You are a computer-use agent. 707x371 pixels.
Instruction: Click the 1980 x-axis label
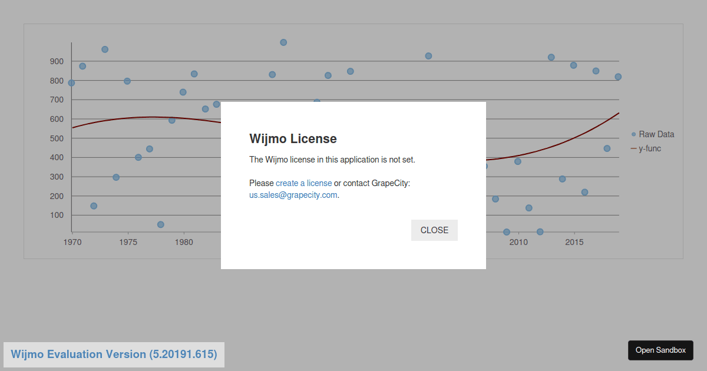[184, 242]
